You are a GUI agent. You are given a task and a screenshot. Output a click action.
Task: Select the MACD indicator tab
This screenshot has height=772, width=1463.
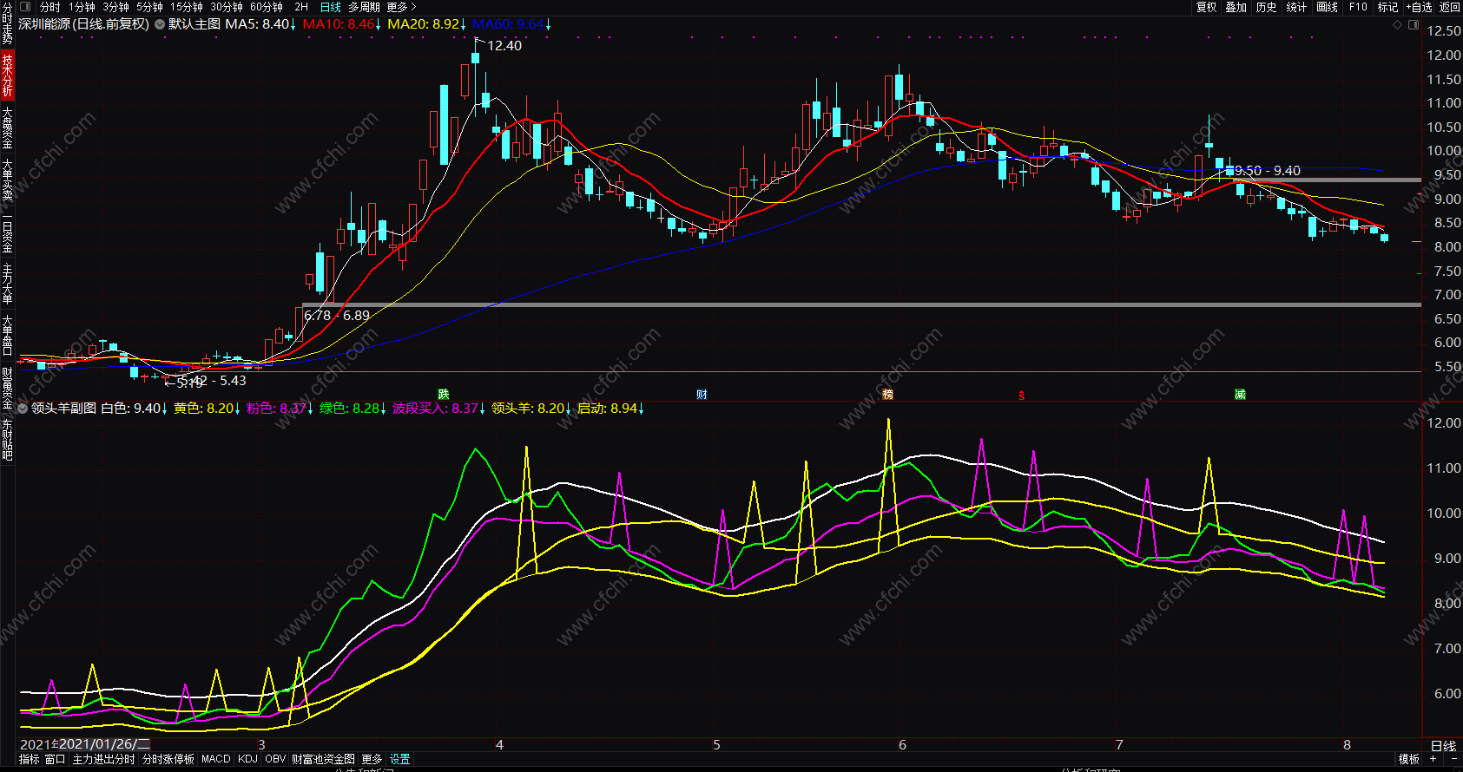pos(216,759)
